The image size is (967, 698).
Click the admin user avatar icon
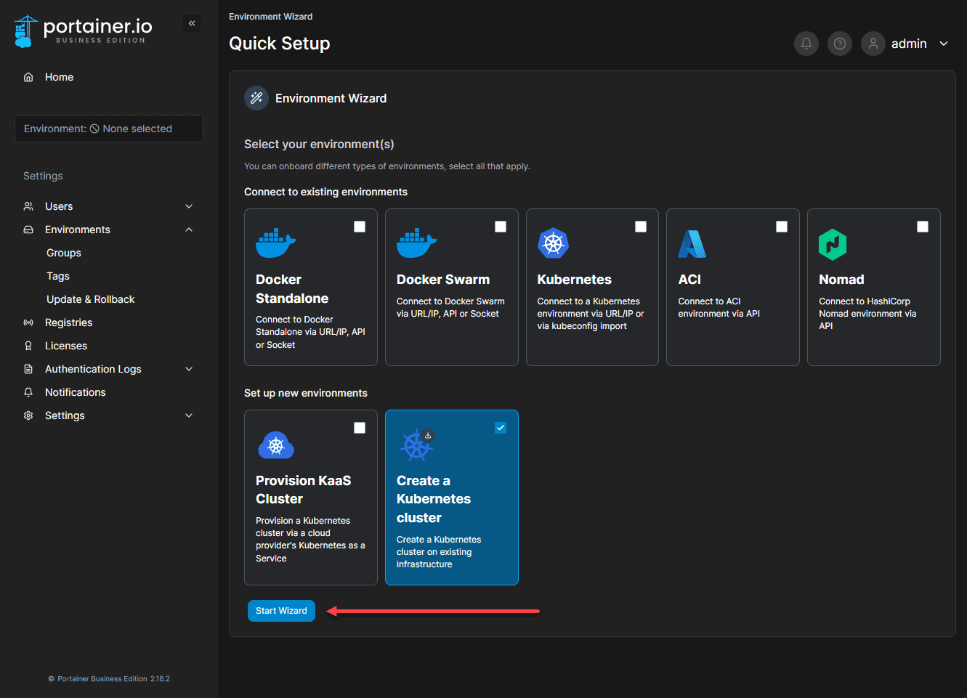(873, 44)
